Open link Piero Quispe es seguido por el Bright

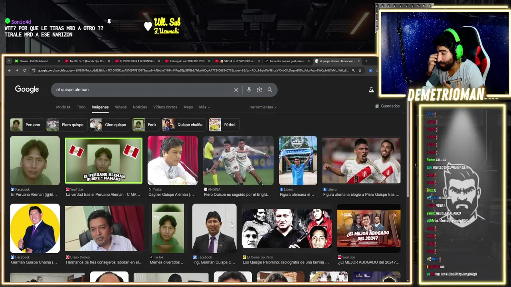[237, 195]
